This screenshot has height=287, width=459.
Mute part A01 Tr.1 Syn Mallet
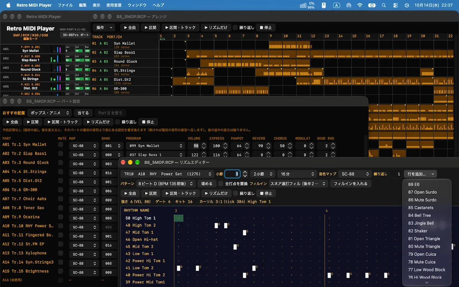click(x=60, y=145)
